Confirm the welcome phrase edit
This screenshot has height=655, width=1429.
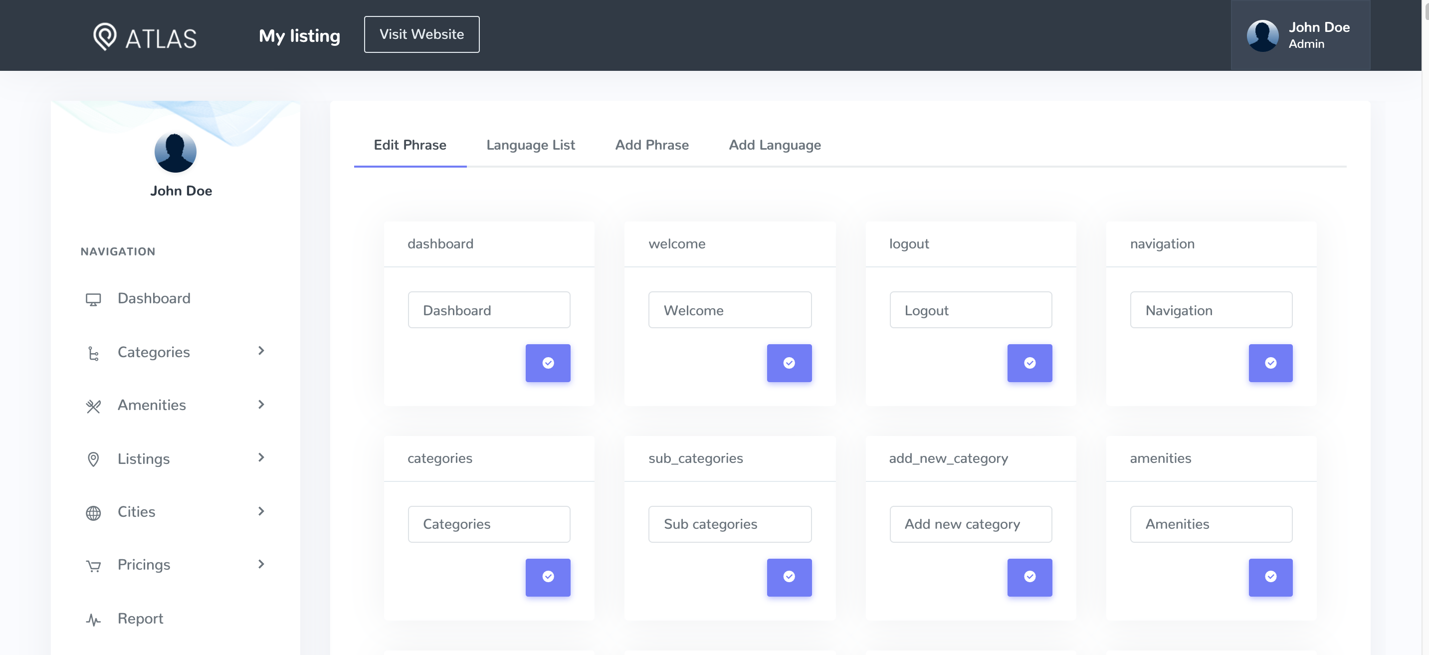[x=789, y=362]
